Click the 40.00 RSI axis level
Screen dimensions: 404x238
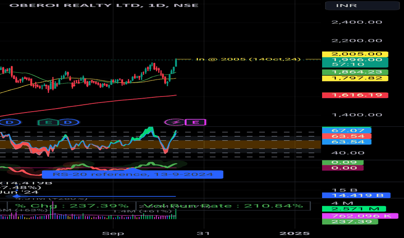348,153
